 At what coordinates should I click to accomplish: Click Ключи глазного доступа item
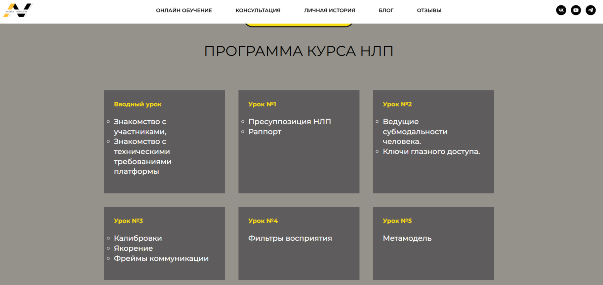click(x=431, y=152)
